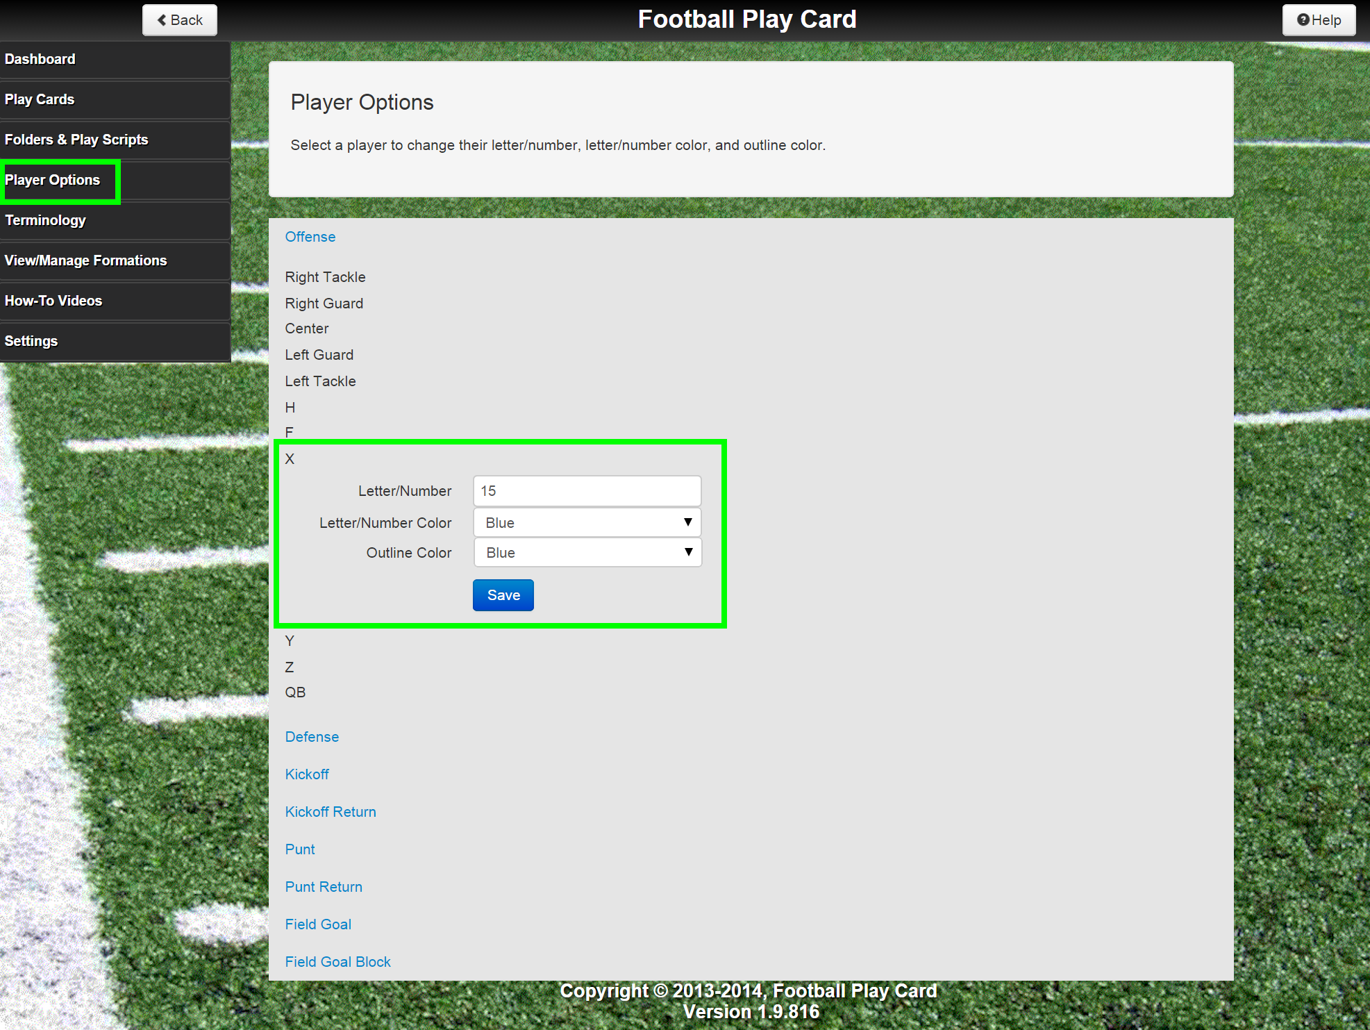The width and height of the screenshot is (1370, 1030).
Task: Select the Z player
Action: point(290,667)
